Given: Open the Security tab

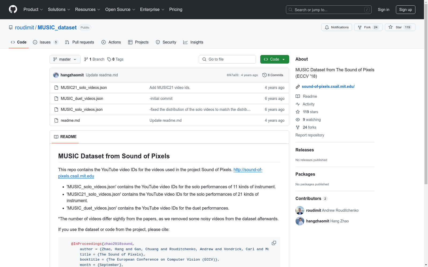Looking at the screenshot, I should (x=166, y=42).
